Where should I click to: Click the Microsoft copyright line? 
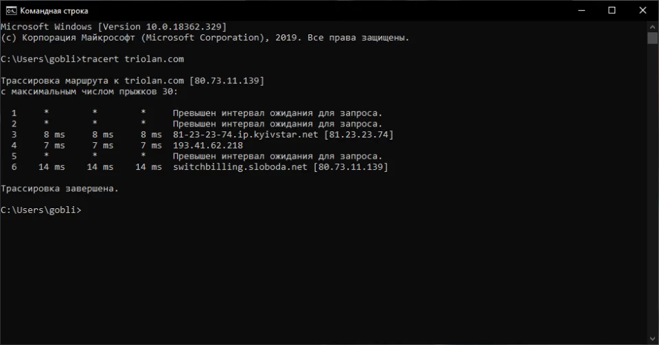205,37
